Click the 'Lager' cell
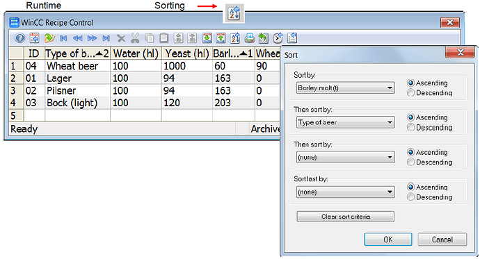 [x=77, y=78]
